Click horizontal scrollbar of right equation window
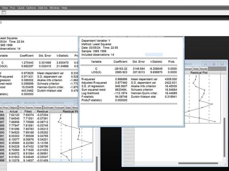 pyautogui.click(x=198, y=163)
